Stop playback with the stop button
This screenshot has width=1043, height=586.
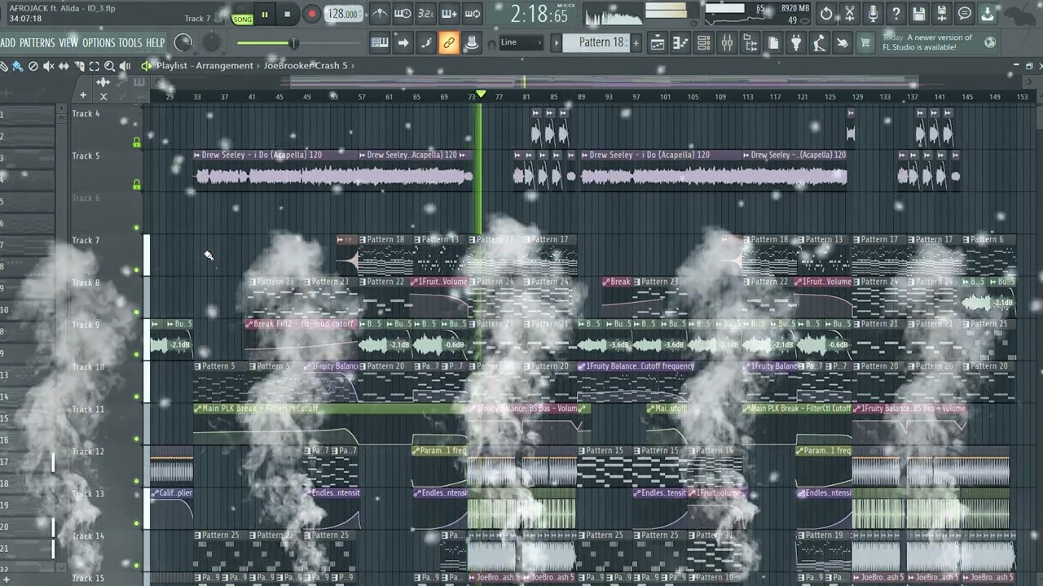point(287,14)
